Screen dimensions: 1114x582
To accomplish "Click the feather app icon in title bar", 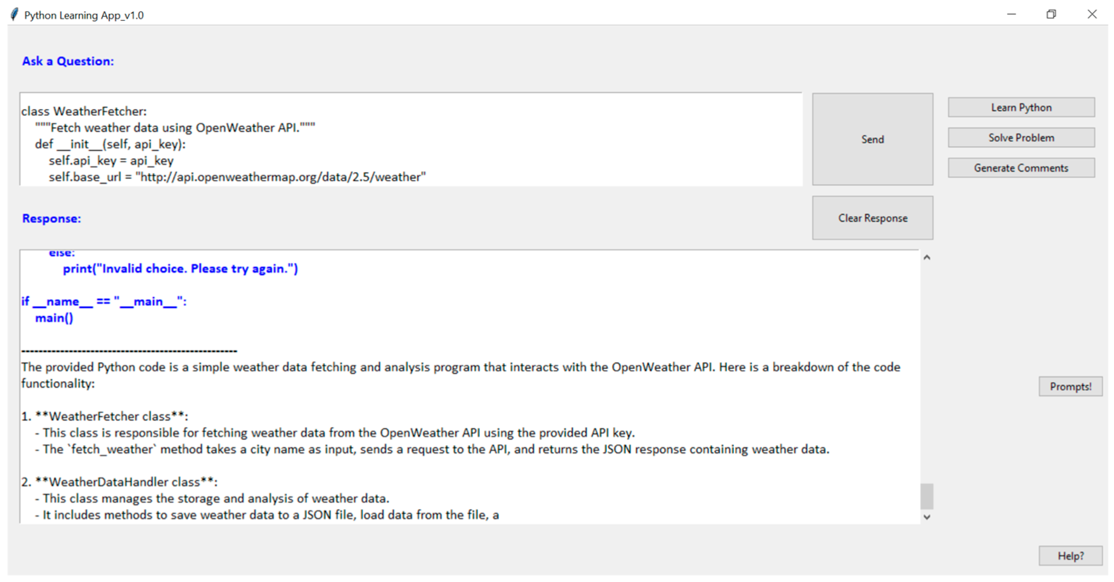I will [x=14, y=15].
